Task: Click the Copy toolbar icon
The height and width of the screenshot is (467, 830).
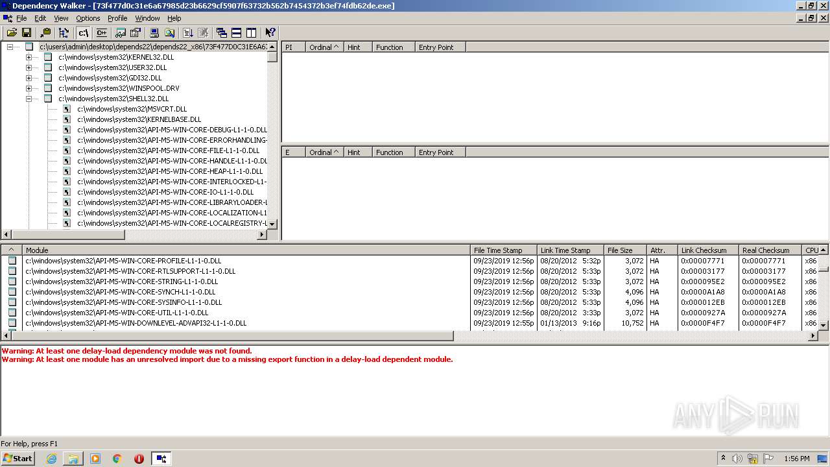Action: coord(45,32)
